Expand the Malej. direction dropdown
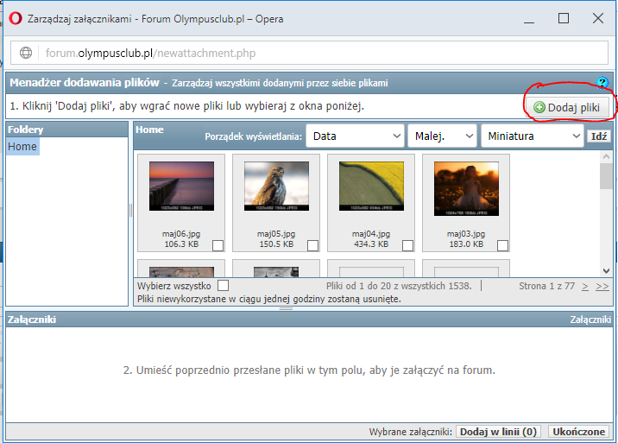The image size is (618, 443). 443,136
